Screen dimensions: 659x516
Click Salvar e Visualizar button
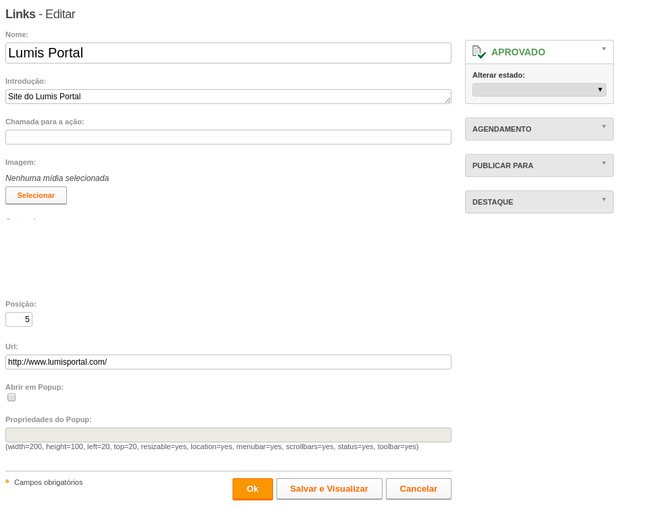pyautogui.click(x=329, y=489)
